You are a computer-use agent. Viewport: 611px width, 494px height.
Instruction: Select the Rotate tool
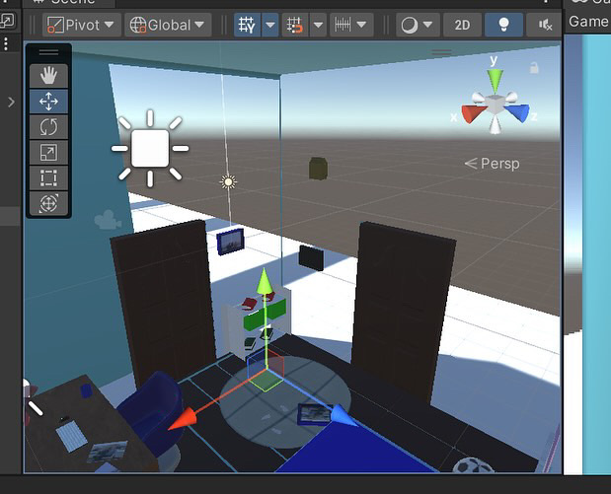point(48,126)
